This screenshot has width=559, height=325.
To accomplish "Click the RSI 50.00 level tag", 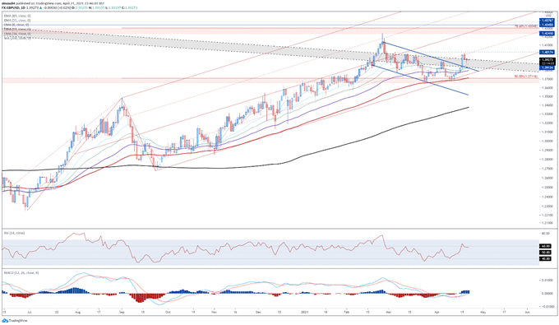I will tap(545, 253).
